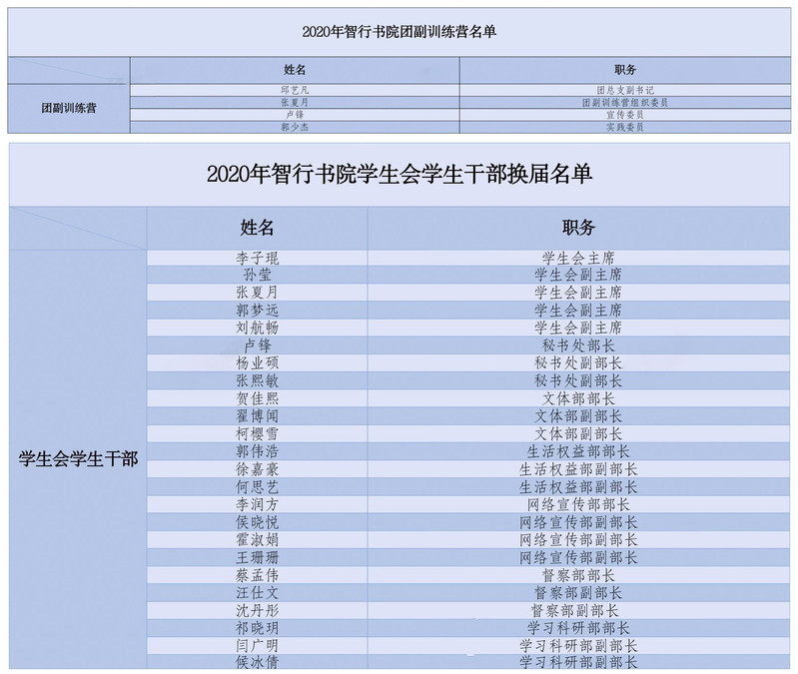Image resolution: width=798 pixels, height=674 pixels.
Task: Click the 学生会学生干部 row header cell
Action: 79,458
